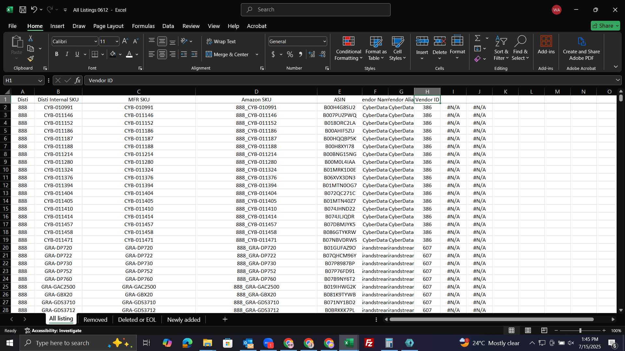This screenshot has height=351, width=625.
Task: Click the Fill down icon
Action: click(478, 49)
